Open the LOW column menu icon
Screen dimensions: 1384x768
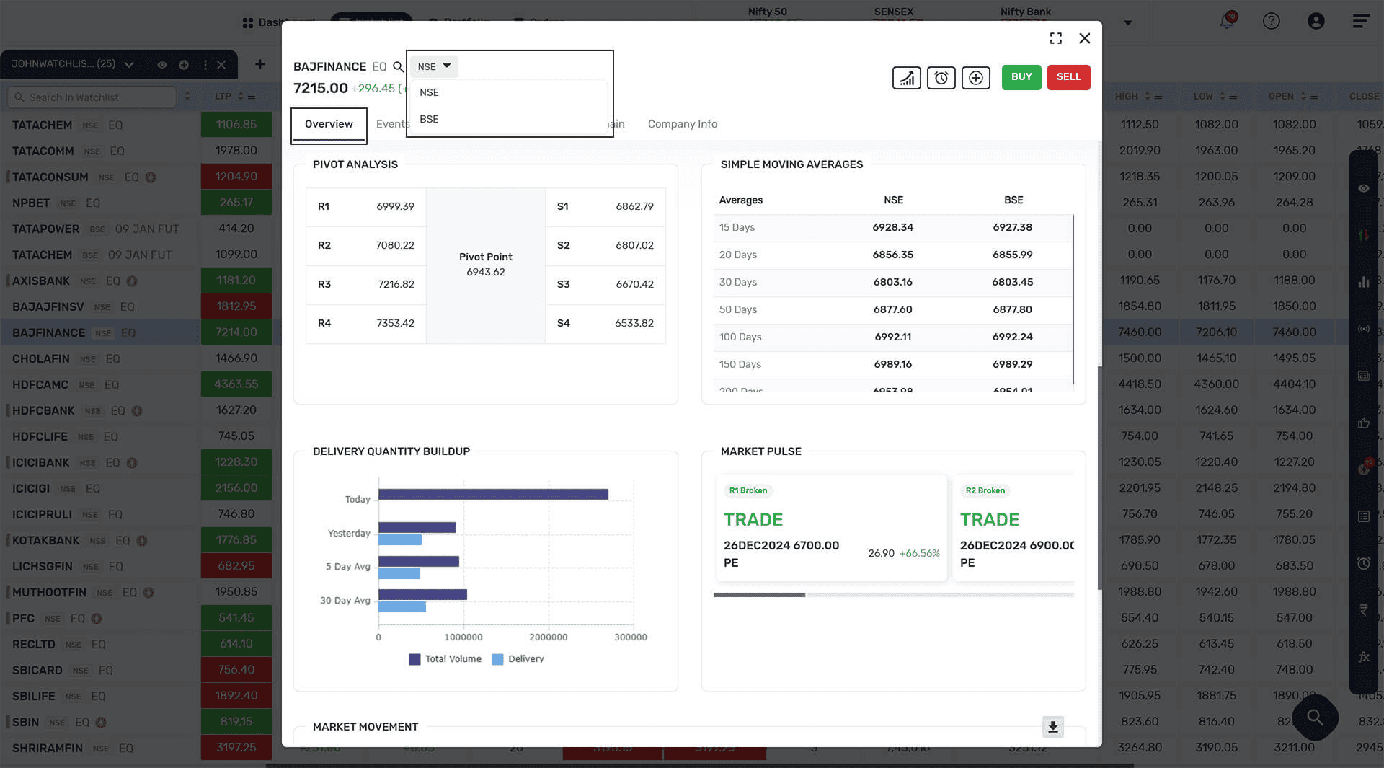tap(1233, 97)
